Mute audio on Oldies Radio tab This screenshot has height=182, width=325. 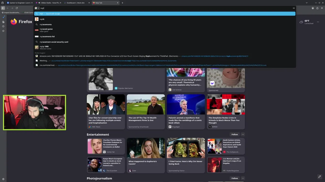(39, 3)
